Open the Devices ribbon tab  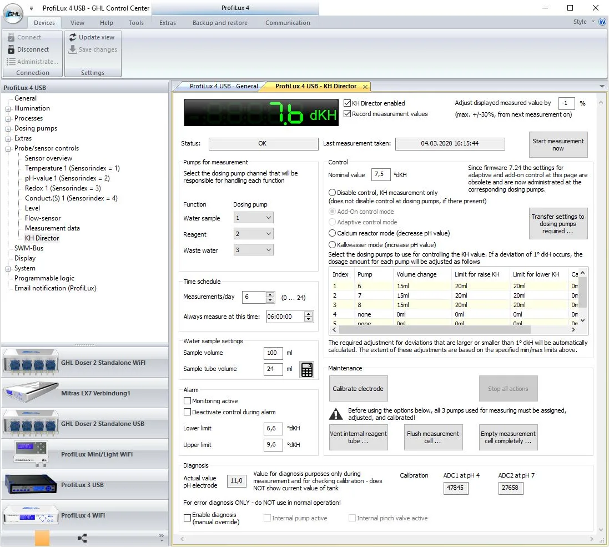44,23
